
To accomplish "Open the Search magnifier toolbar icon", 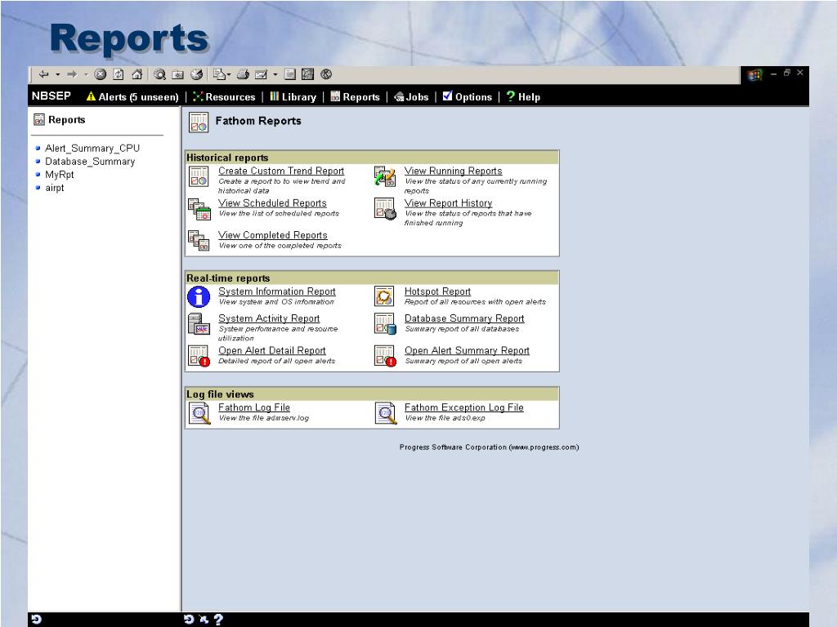I will (159, 74).
